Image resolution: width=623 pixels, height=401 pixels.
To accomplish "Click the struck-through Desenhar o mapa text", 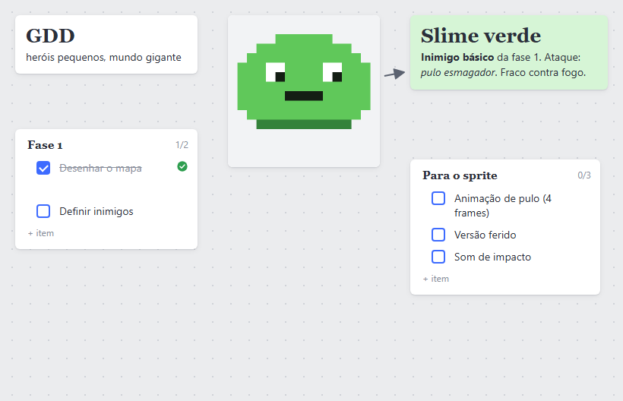I will (x=100, y=169).
